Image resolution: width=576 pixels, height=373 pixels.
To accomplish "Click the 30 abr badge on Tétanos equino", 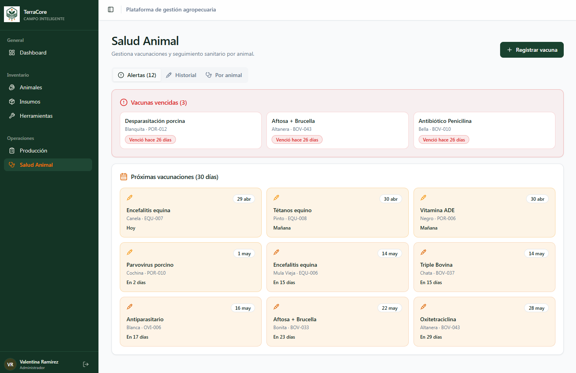I will pyautogui.click(x=391, y=199).
